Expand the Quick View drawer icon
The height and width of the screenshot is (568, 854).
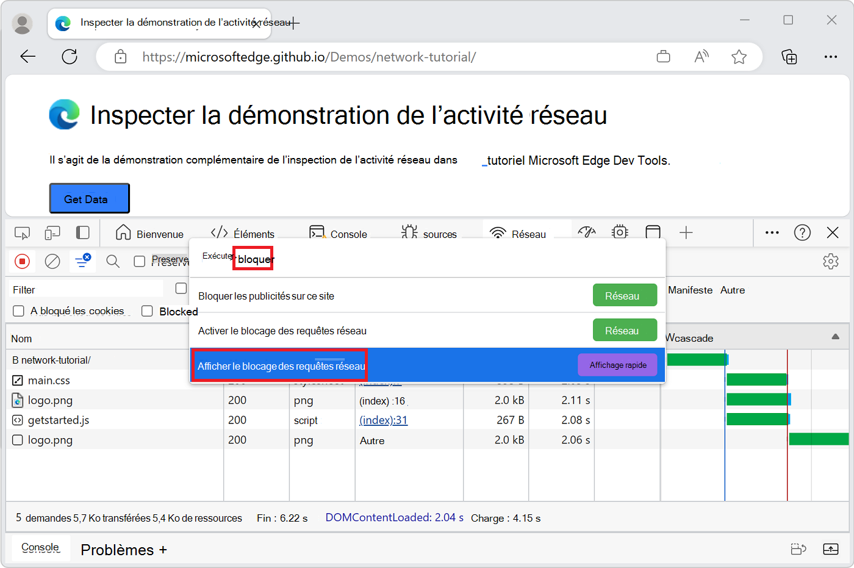[831, 549]
